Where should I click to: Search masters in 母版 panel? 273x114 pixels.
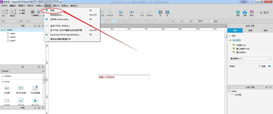click(43, 108)
